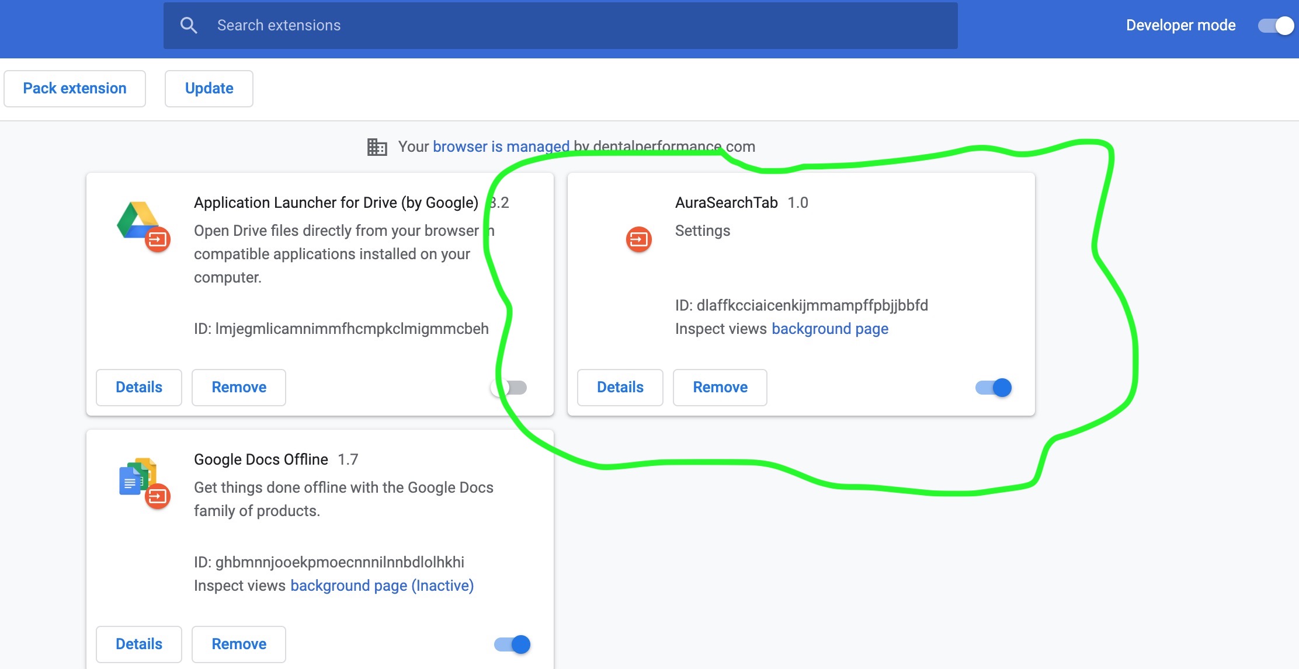Image resolution: width=1299 pixels, height=669 pixels.
Task: Click Application Launcher for Drive title
Action: click(336, 203)
